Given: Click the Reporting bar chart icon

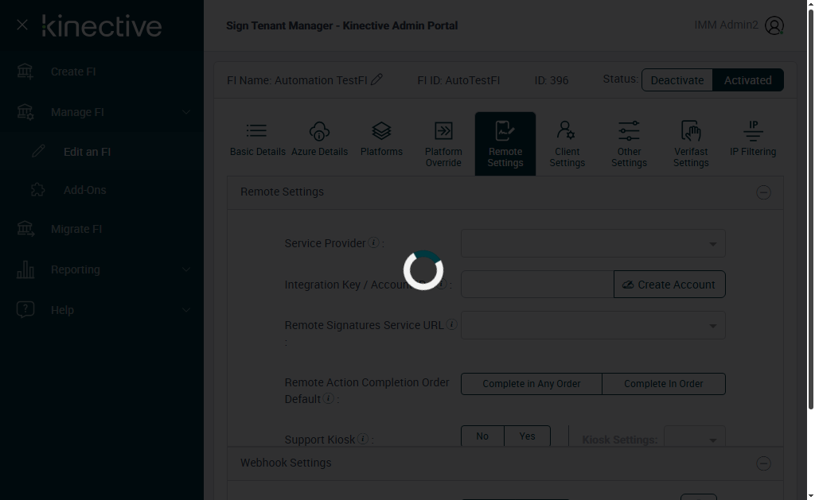Looking at the screenshot, I should click(25, 269).
